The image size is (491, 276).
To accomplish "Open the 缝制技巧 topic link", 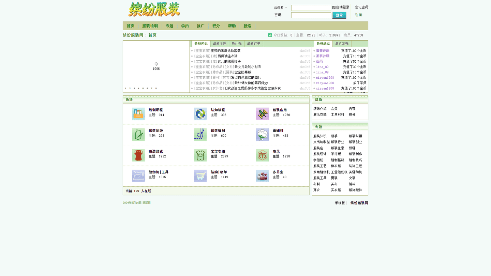I will 356,160.
